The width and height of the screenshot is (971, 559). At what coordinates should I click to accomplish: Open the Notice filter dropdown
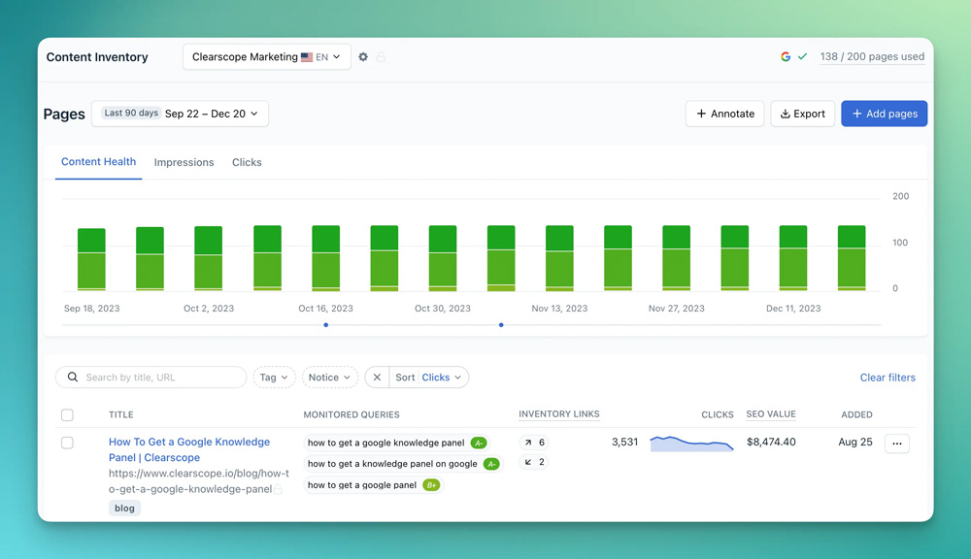pyautogui.click(x=329, y=378)
